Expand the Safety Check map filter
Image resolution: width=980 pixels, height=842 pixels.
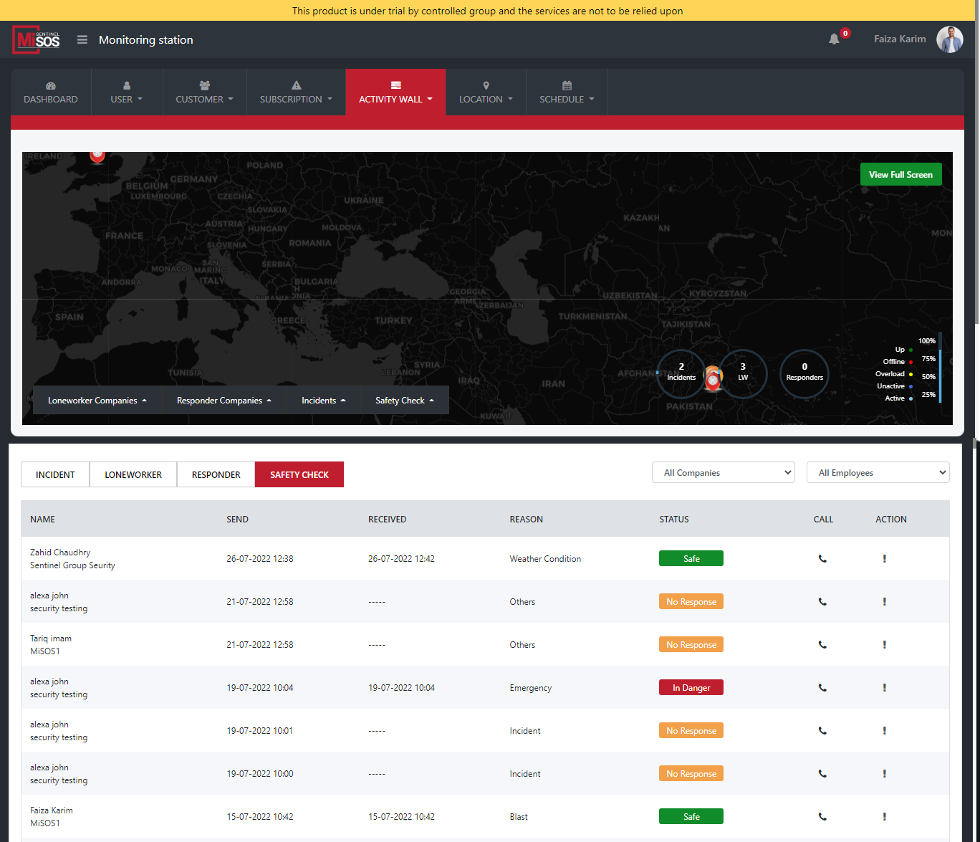[404, 401]
